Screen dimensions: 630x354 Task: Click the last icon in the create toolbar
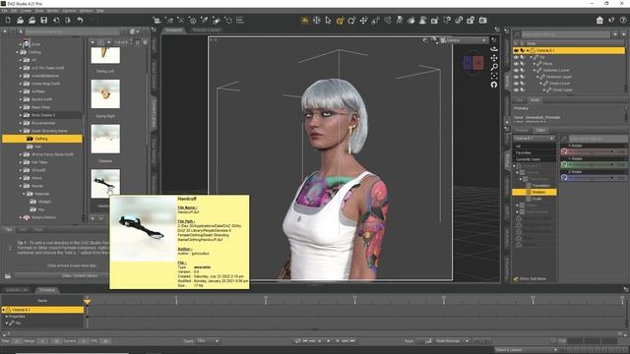pos(240,20)
